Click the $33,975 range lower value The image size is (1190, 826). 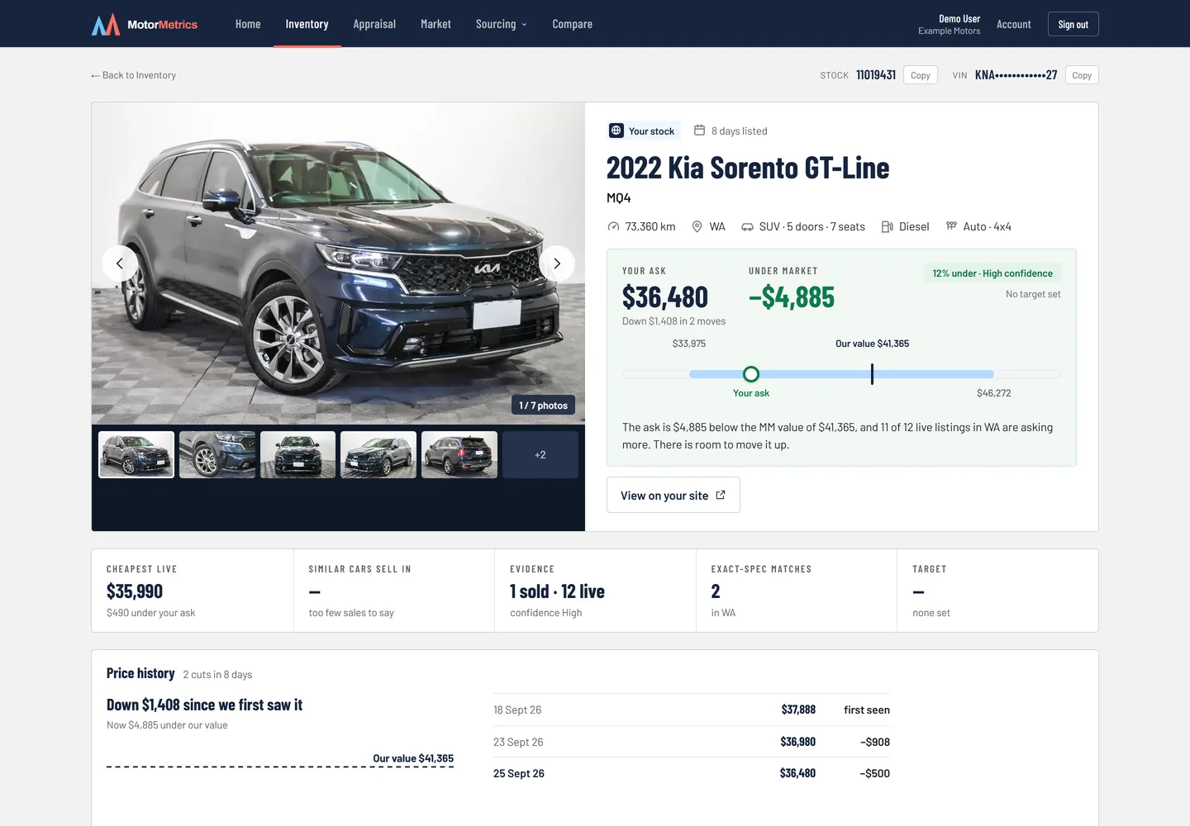[689, 344]
